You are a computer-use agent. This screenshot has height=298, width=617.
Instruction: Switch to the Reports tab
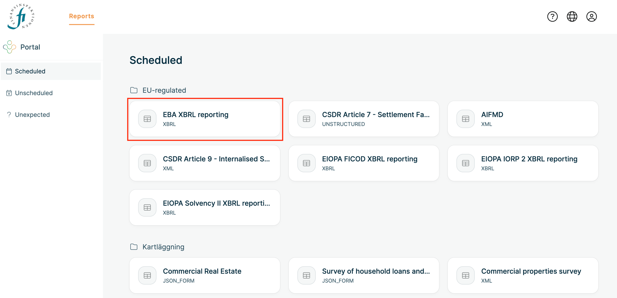pos(81,16)
